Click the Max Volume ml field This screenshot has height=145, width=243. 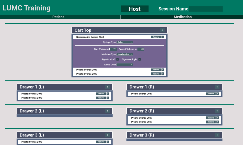[x=113, y=49]
